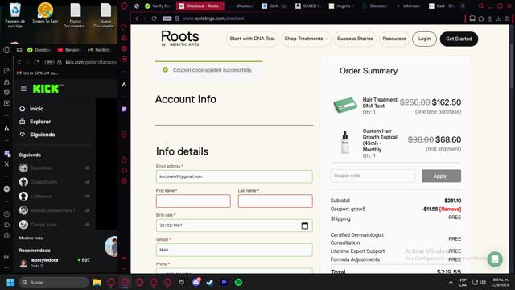Image resolution: width=515 pixels, height=290 pixels.
Task: Remove the grow5 coupon
Action: [x=450, y=209]
